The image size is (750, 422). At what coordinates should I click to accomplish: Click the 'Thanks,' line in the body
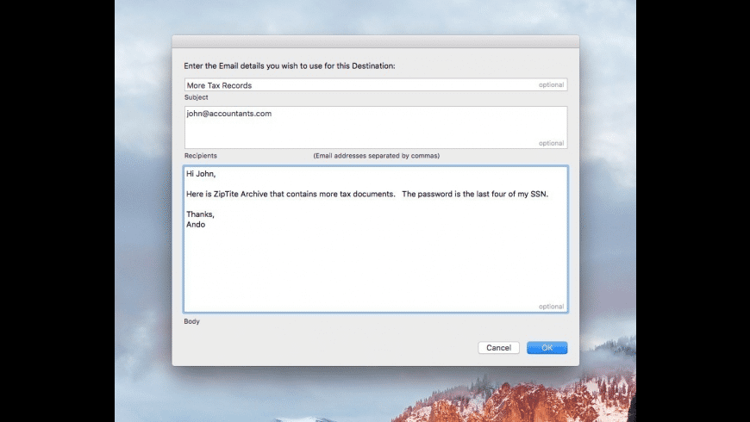200,214
